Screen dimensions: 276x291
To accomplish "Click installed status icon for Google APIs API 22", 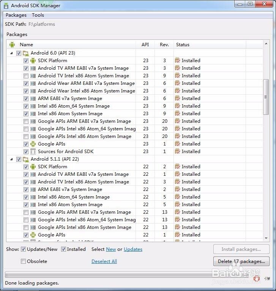I will [177, 235].
